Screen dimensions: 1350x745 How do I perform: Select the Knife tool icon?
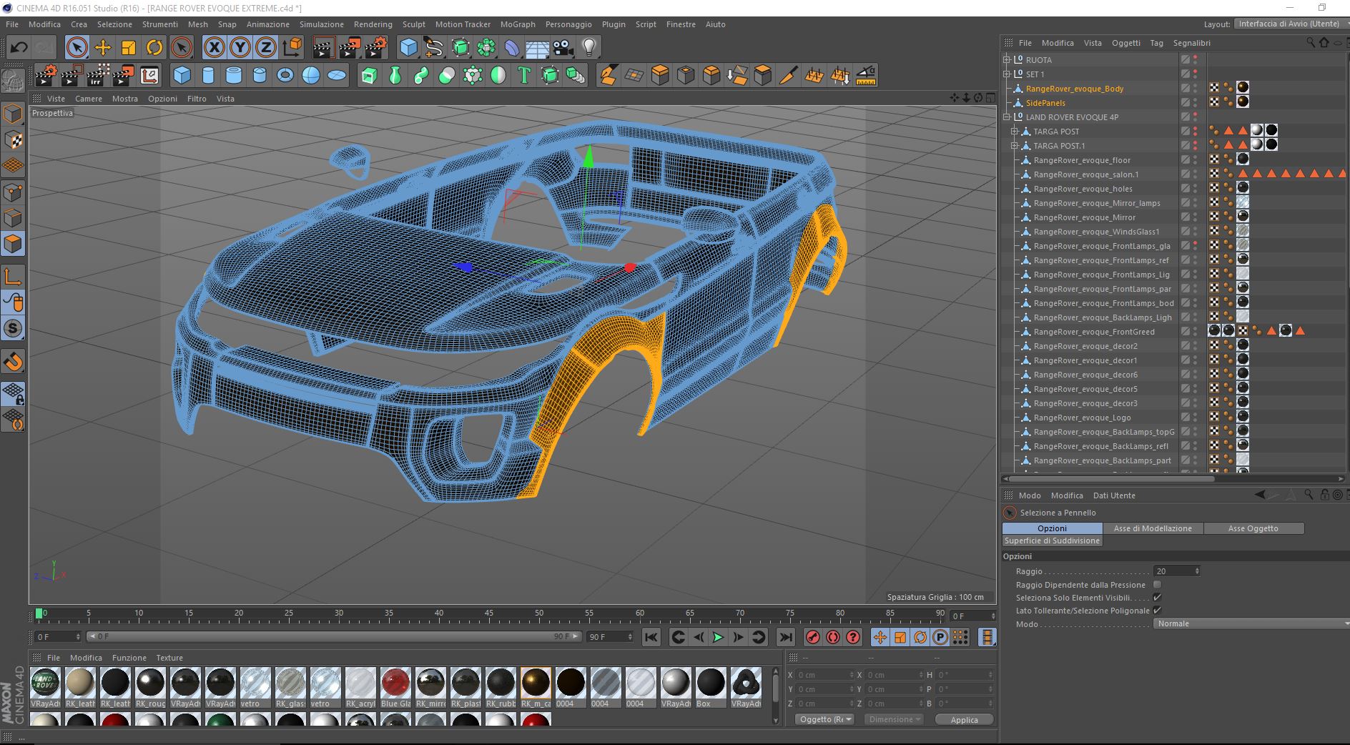pos(789,75)
